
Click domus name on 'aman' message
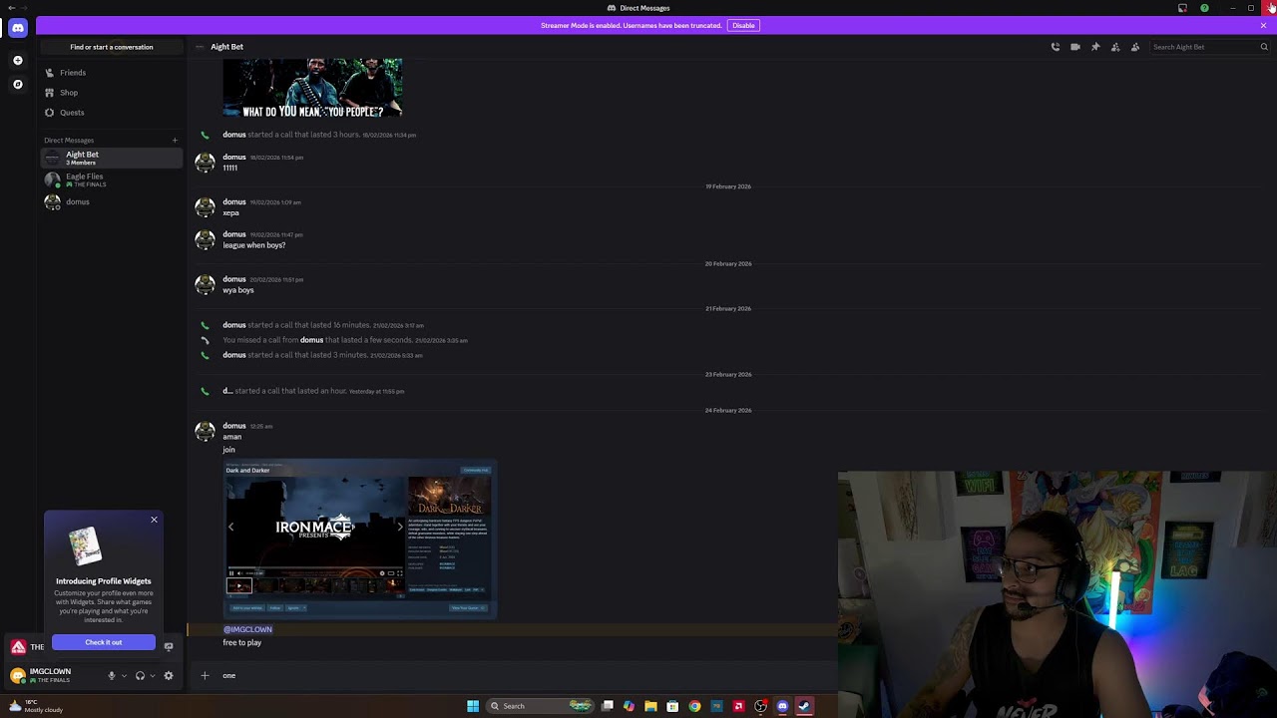[x=234, y=426]
